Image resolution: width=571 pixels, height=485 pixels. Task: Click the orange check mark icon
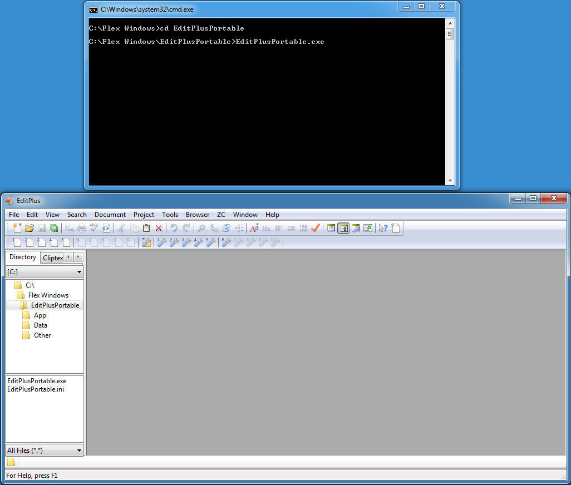(x=316, y=228)
